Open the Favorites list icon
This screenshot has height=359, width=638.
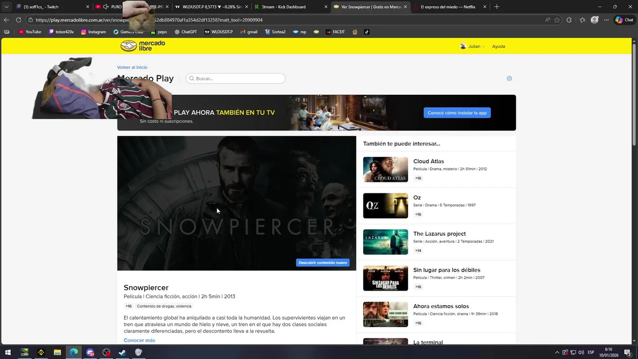(582, 20)
